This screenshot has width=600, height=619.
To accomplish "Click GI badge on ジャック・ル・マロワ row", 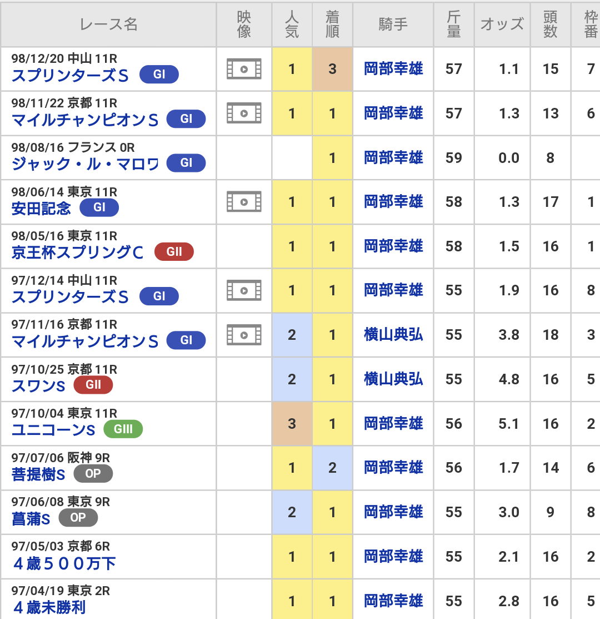I will click(x=186, y=163).
